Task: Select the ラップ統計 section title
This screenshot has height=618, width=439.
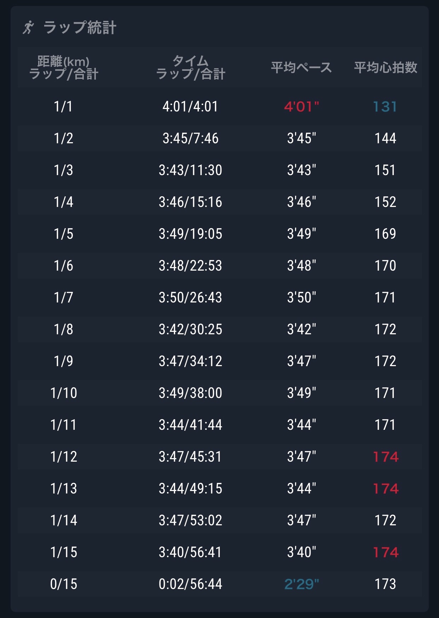Action: tap(80, 28)
